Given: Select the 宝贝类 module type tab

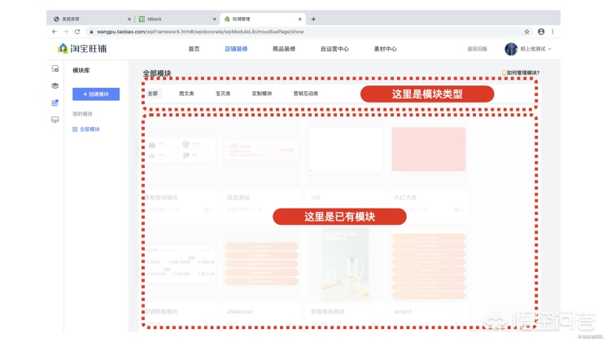Looking at the screenshot, I should coord(223,94).
